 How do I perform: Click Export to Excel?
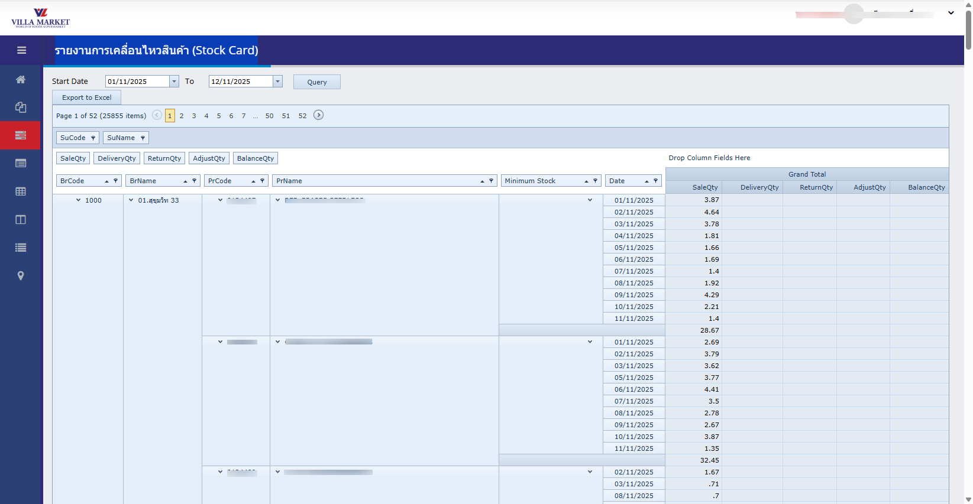(x=86, y=97)
